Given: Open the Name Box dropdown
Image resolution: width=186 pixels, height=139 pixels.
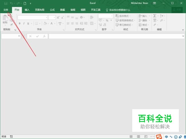Looking at the screenshot, I should click(19, 36).
